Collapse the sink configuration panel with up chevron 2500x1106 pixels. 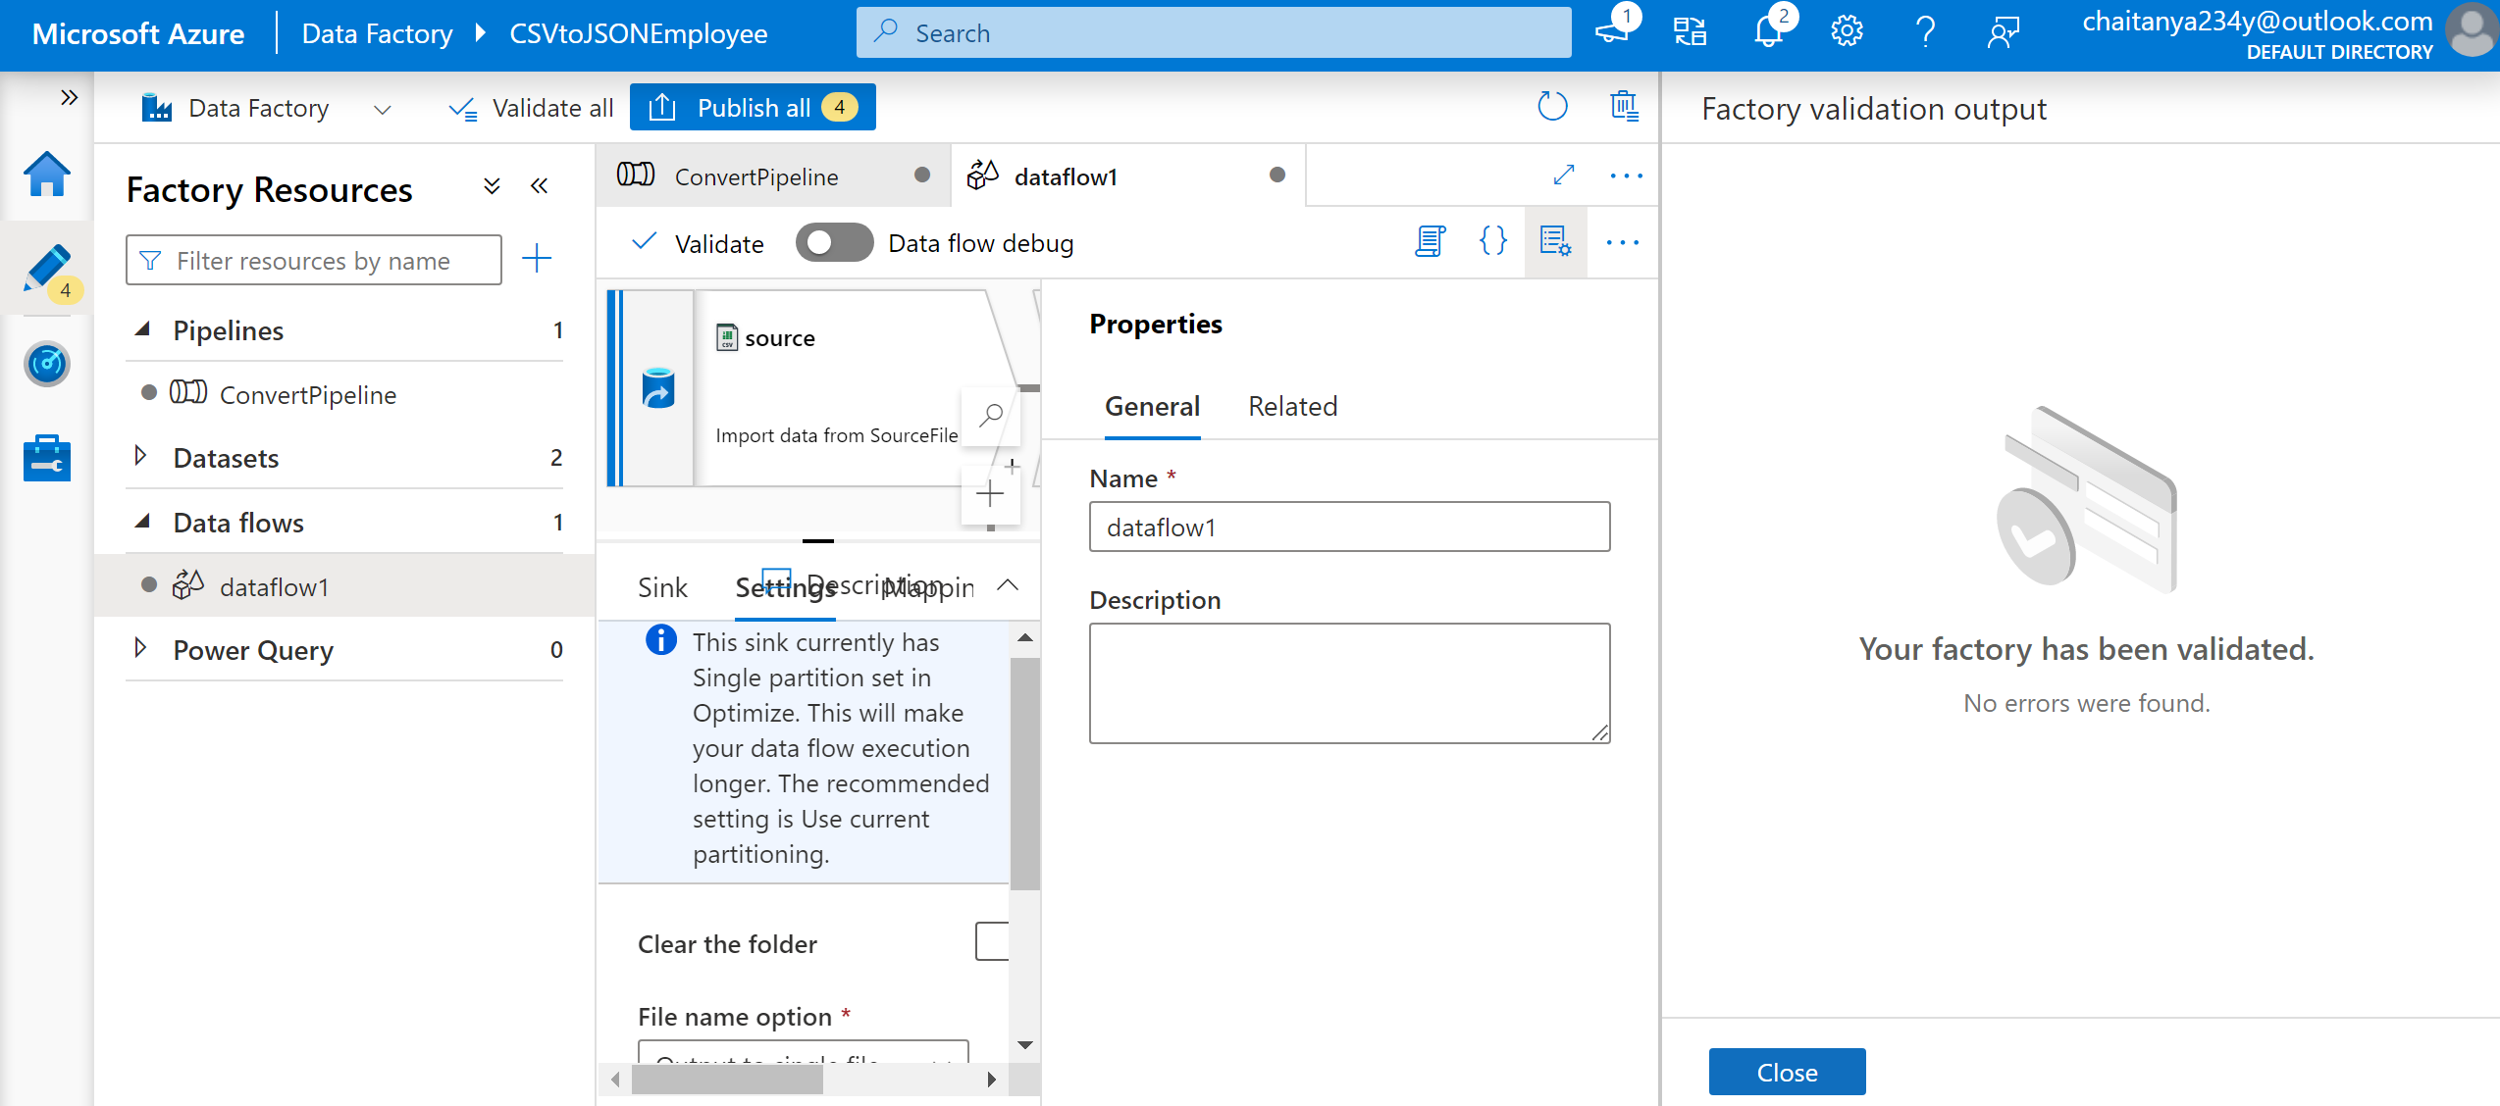point(1008,585)
